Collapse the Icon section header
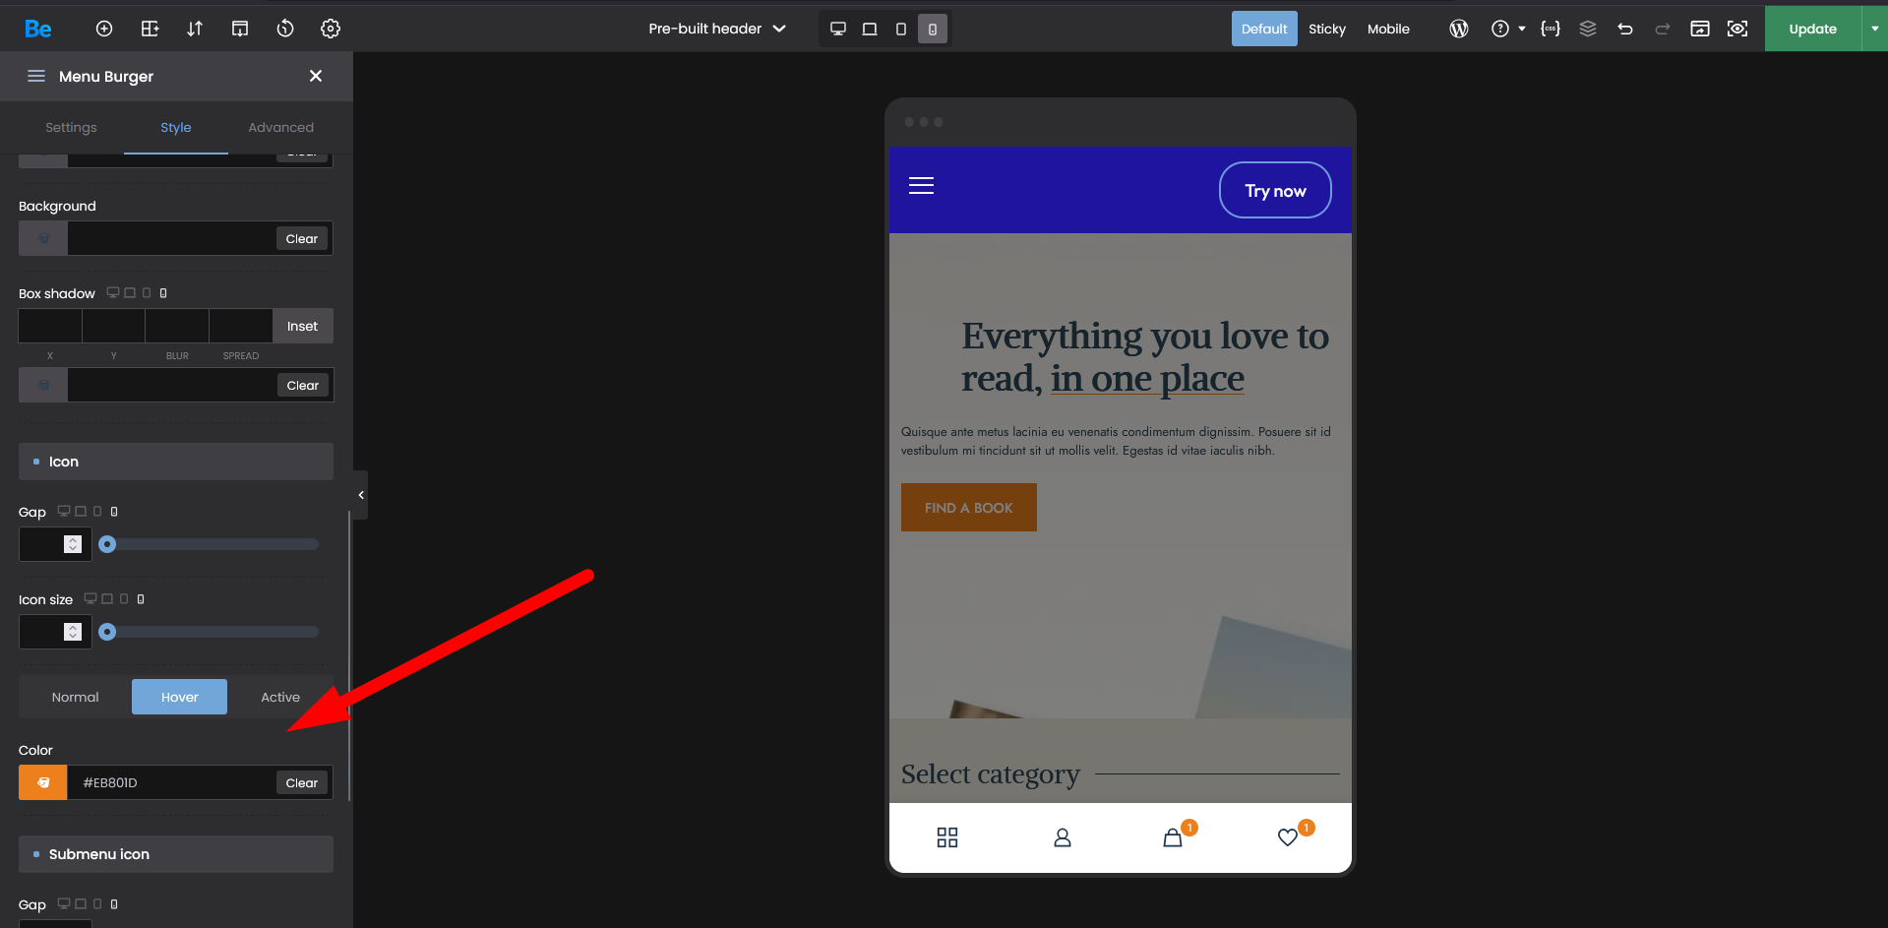This screenshot has height=928, width=1888. click(x=176, y=462)
